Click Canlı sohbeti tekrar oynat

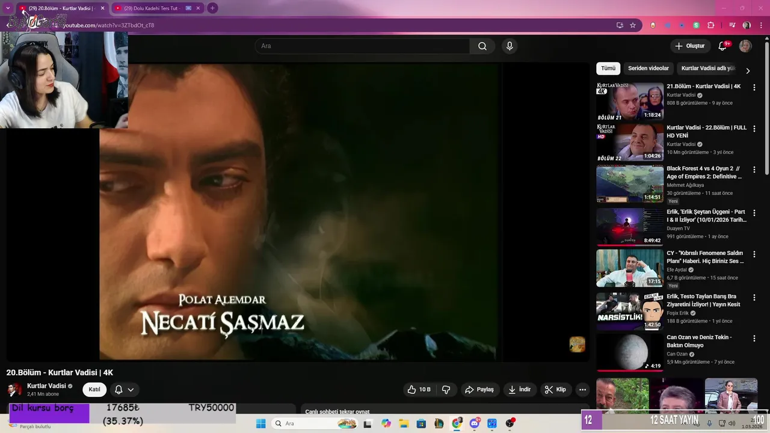tap(337, 412)
